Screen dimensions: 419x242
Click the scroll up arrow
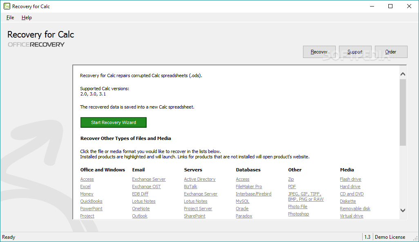coord(403,74)
